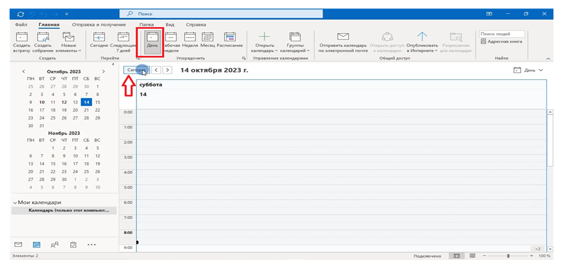Switch calendar to Неделя view
This screenshot has height=264, width=565.
pyautogui.click(x=190, y=41)
